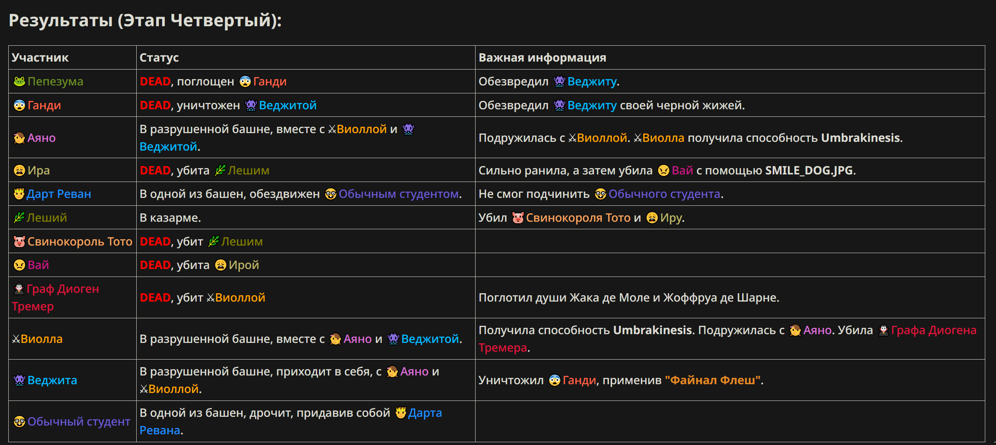Click the angry face emoji in Ира's info cell
The image size is (996, 445).
pos(664,170)
